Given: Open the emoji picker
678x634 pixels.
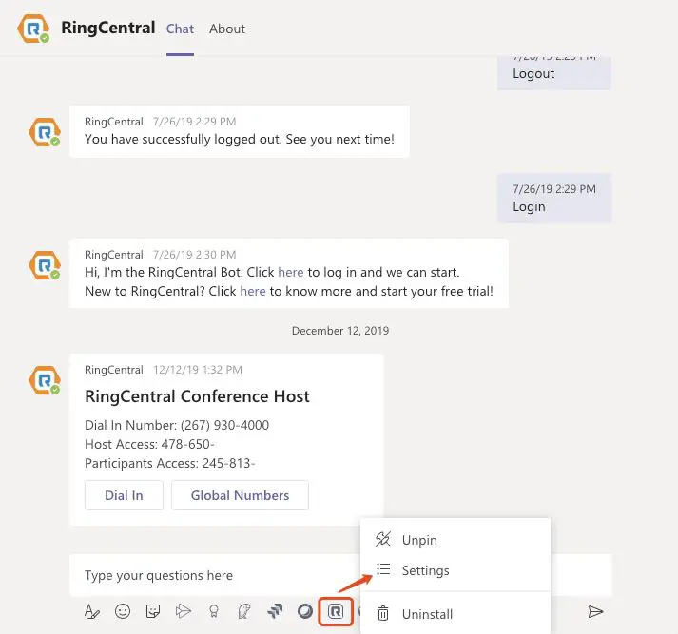Looking at the screenshot, I should coord(123,611).
